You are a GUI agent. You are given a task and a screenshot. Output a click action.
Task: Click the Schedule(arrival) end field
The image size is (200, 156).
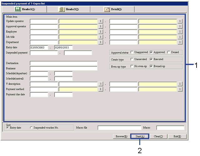pos(64,79)
